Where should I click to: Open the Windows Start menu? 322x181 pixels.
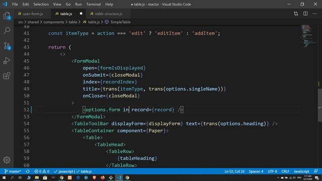tap(4, 177)
